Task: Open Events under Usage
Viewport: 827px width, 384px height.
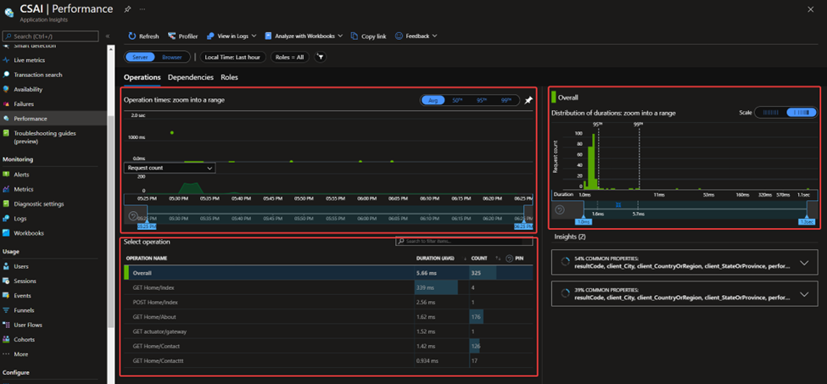Action: click(22, 296)
